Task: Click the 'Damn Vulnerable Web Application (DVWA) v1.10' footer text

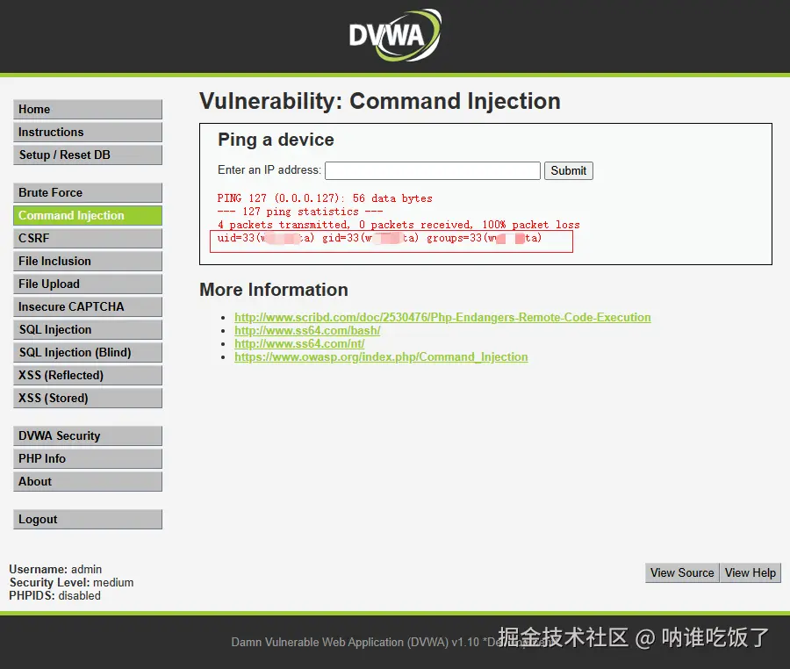Action: [355, 643]
